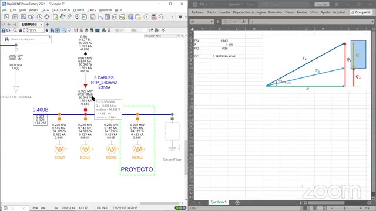The width and height of the screenshot is (376, 211).
Task: Expand the Excel name box dropdown
Action: pos(211,22)
